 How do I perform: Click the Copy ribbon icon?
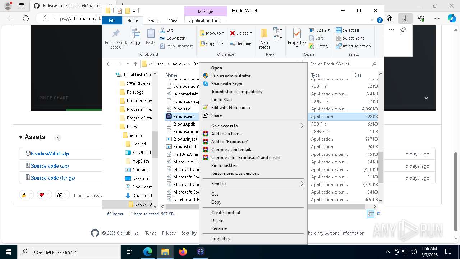pyautogui.click(x=135, y=37)
